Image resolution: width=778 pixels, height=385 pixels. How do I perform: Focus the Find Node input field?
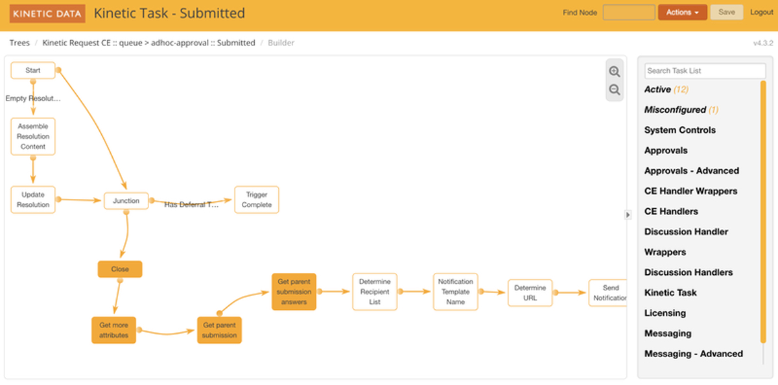pyautogui.click(x=629, y=12)
